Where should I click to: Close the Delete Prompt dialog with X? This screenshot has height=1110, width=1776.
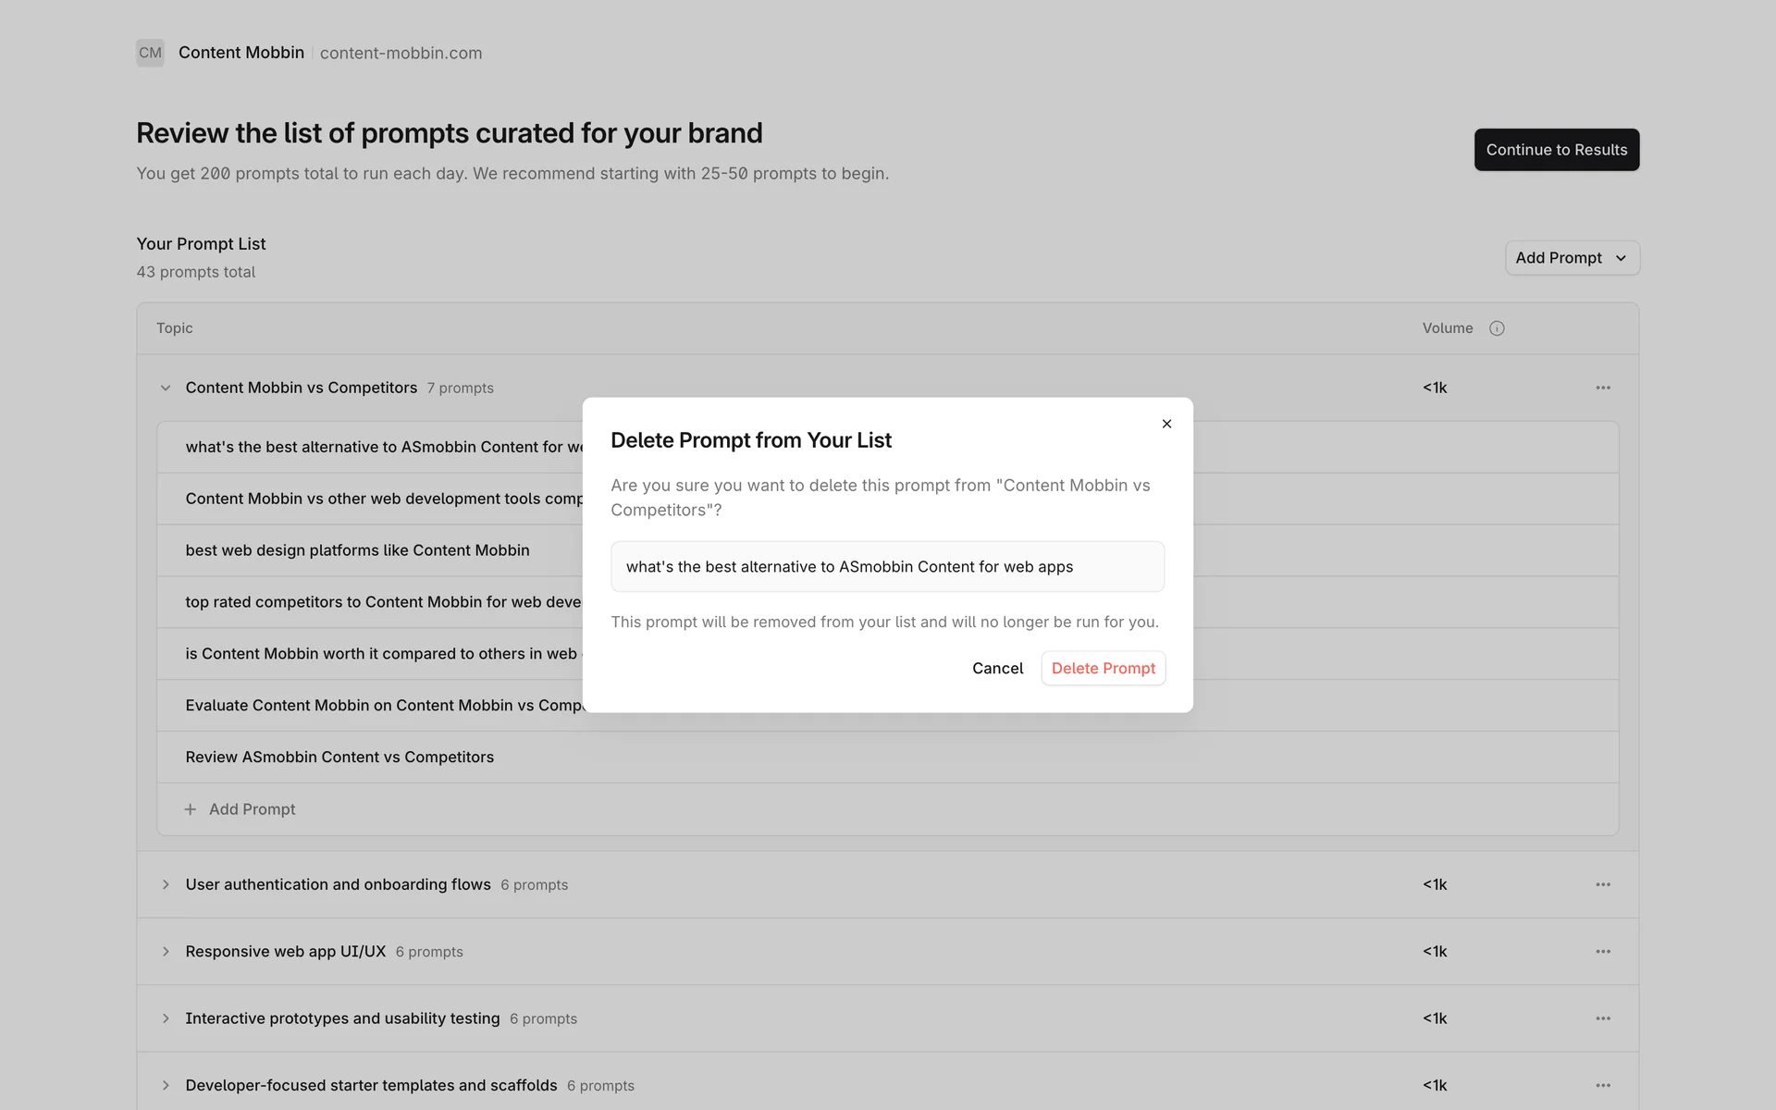pos(1166,424)
